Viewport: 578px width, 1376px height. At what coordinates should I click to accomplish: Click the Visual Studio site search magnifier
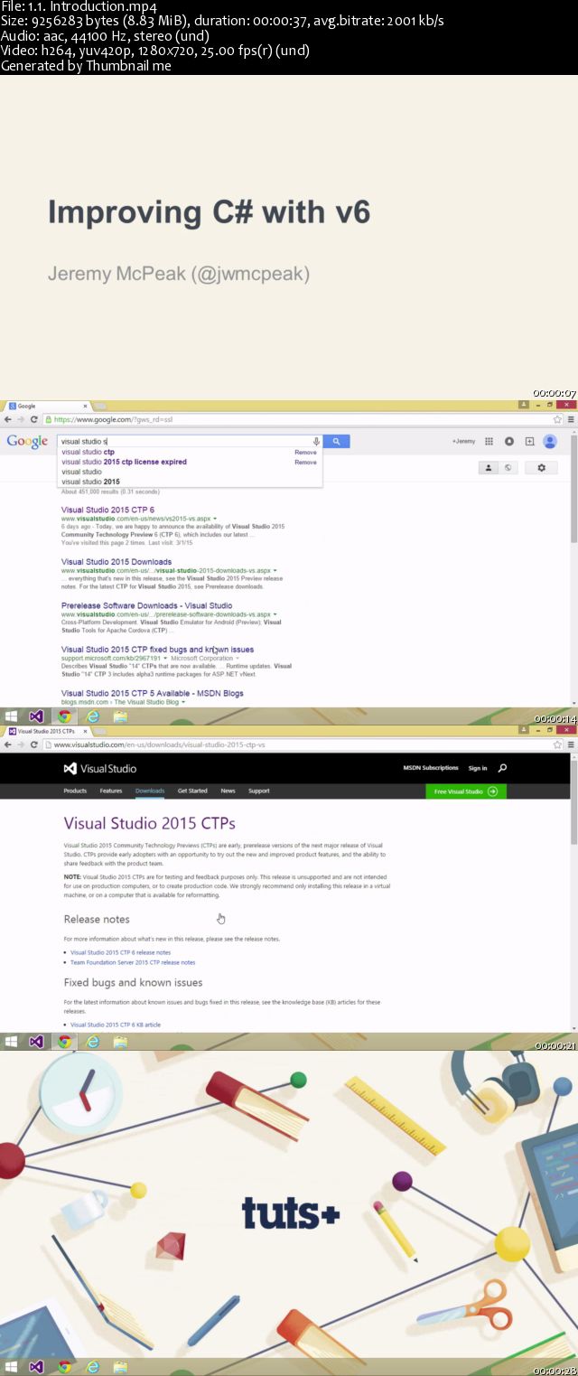(x=503, y=768)
